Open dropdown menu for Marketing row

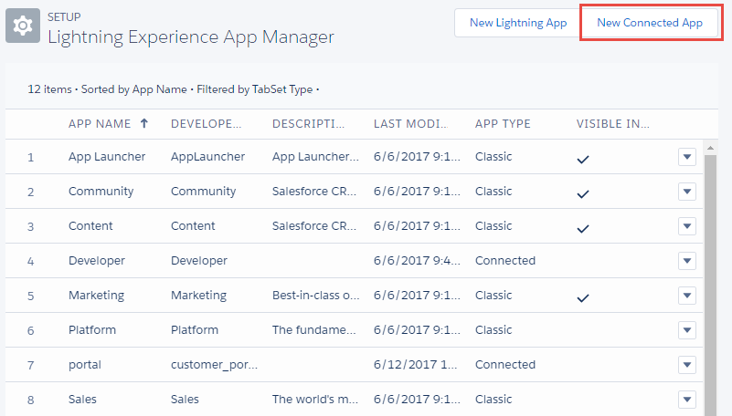[x=687, y=296]
